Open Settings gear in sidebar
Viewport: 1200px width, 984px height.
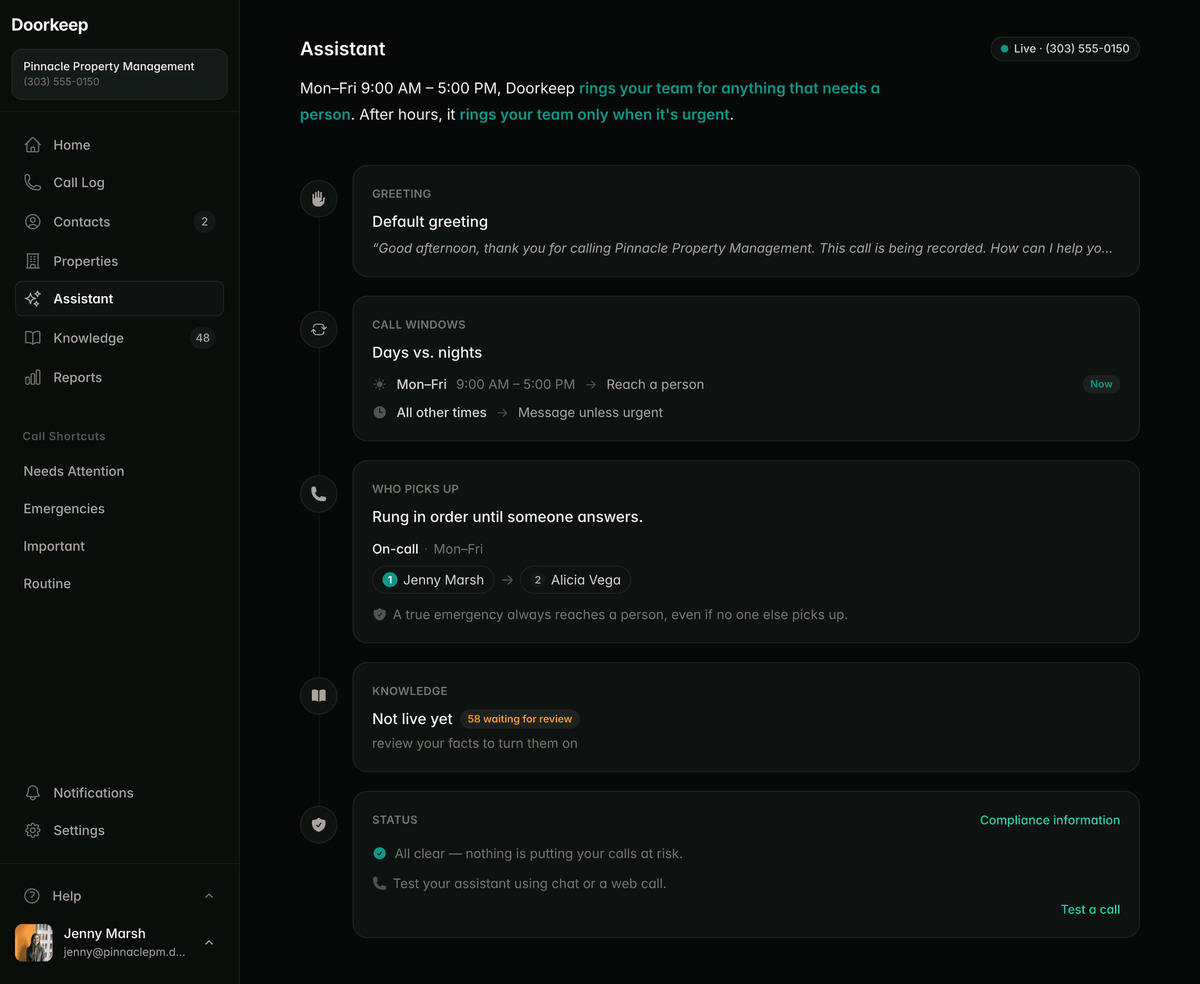pos(32,830)
